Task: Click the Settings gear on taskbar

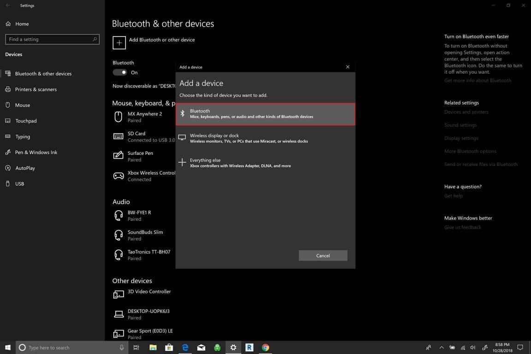Action: 233,347
